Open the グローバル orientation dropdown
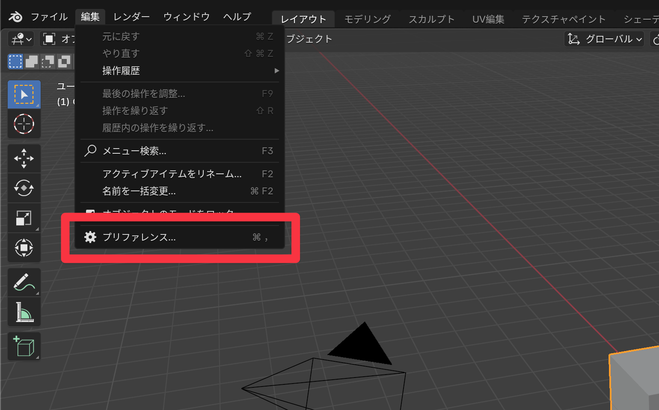 605,39
